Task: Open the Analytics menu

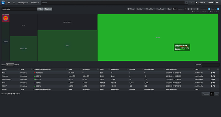Action: pos(23,3)
